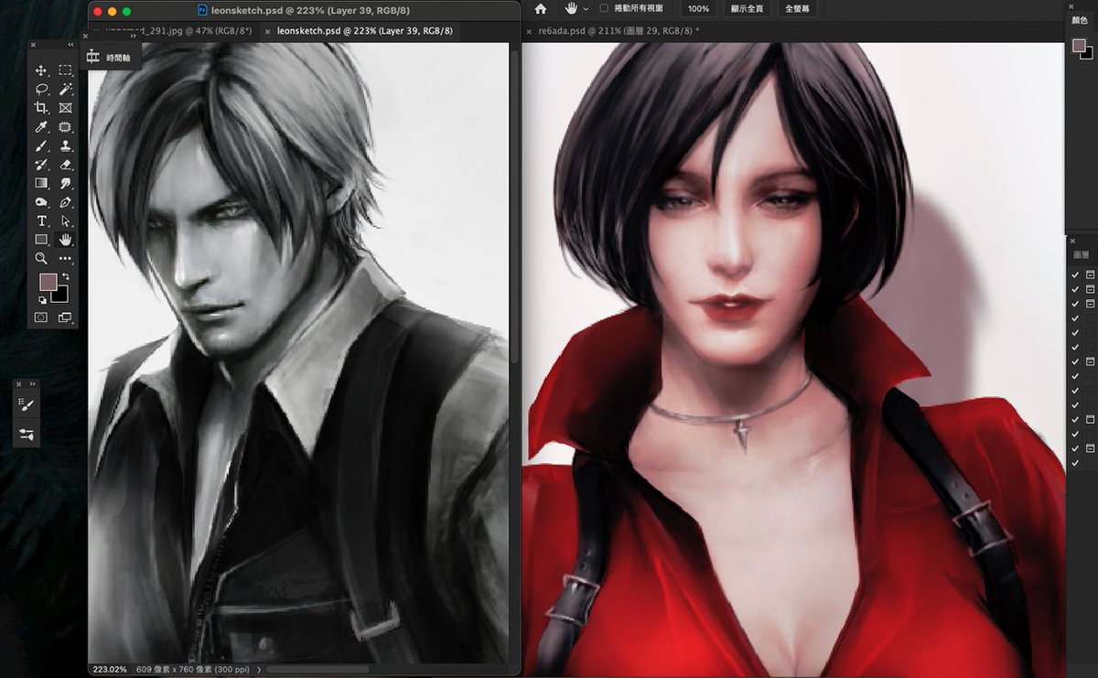
Task: Click 顯示全頁 fit screen button
Action: tap(747, 8)
